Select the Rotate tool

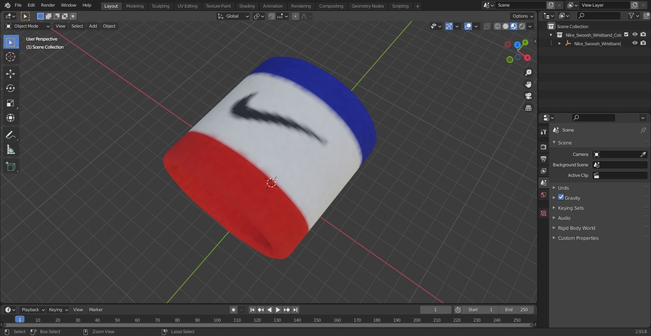(10, 88)
